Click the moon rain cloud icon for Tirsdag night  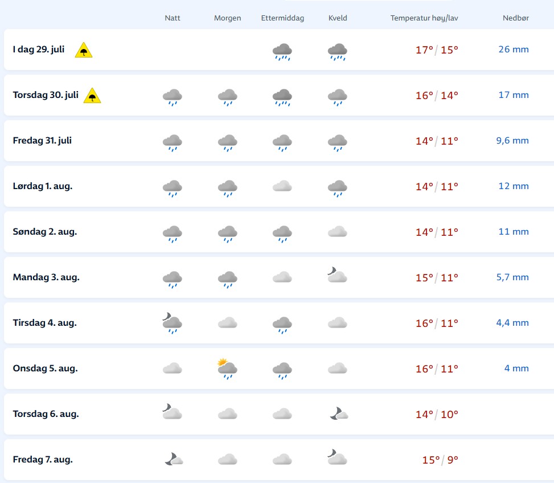(x=172, y=323)
